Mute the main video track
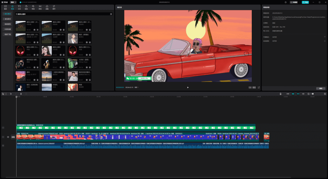 pos(8,137)
